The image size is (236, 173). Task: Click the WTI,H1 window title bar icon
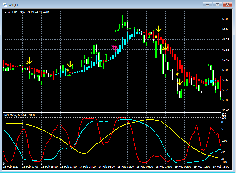coord(5,5)
